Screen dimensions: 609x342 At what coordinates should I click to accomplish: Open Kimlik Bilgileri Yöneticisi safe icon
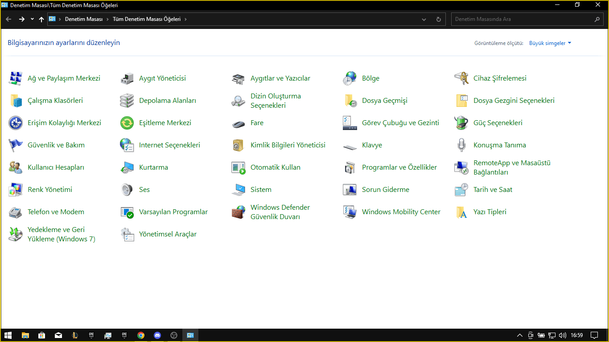click(x=239, y=145)
